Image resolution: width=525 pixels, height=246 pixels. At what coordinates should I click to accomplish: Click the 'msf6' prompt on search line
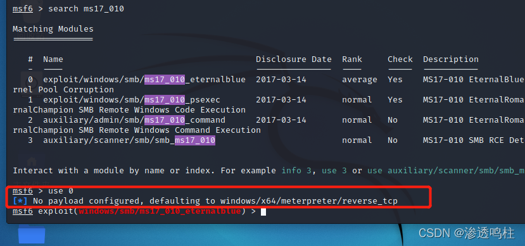point(23,9)
